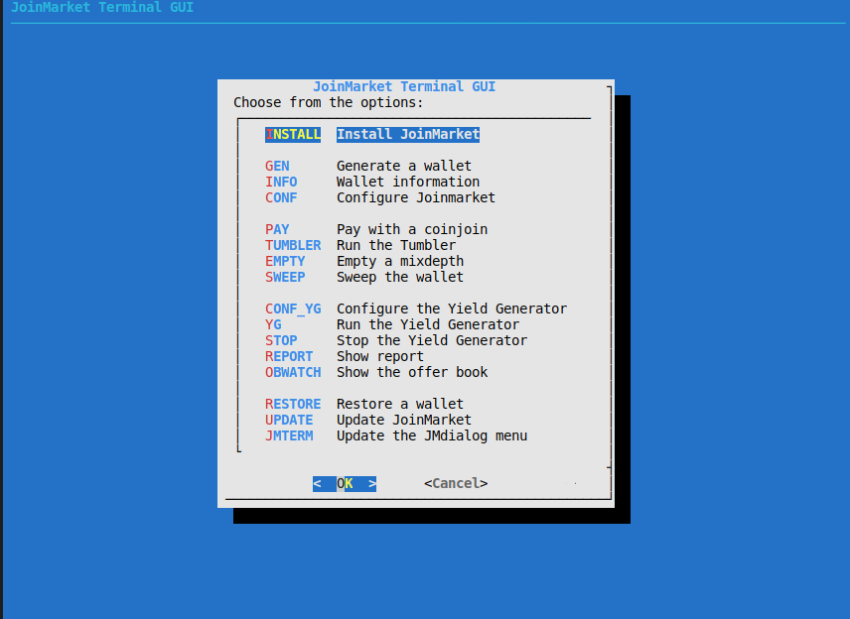Choose the SWEEP menu entry
850x619 pixels.
coord(285,277)
